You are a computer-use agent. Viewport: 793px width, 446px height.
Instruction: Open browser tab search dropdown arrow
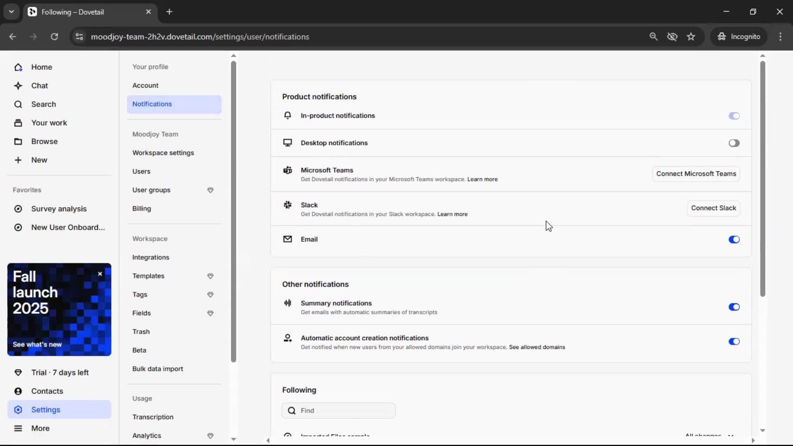[12, 12]
